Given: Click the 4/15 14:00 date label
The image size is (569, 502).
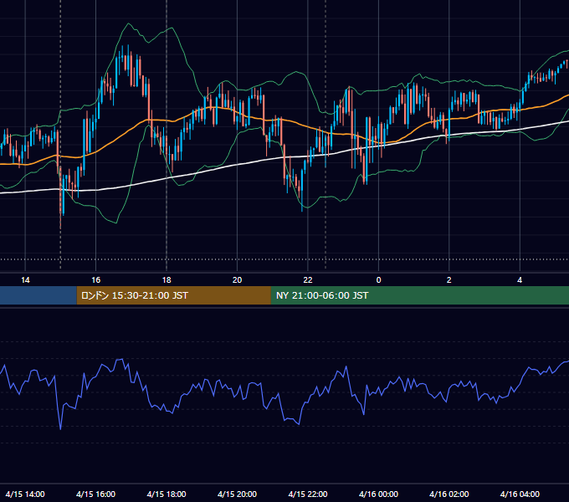Looking at the screenshot, I should (25, 494).
